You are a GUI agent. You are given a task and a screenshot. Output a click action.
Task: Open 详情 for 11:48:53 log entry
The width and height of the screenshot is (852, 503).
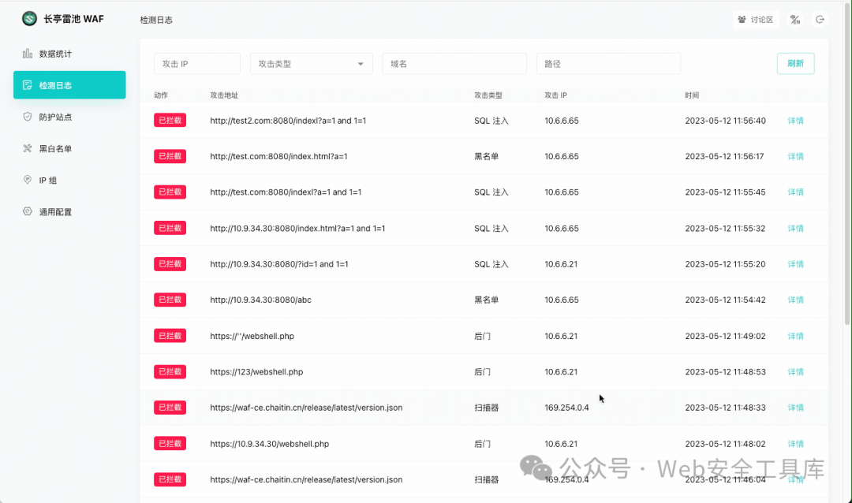[x=795, y=372]
